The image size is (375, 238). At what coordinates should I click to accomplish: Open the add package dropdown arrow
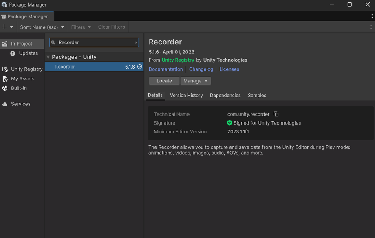11,27
